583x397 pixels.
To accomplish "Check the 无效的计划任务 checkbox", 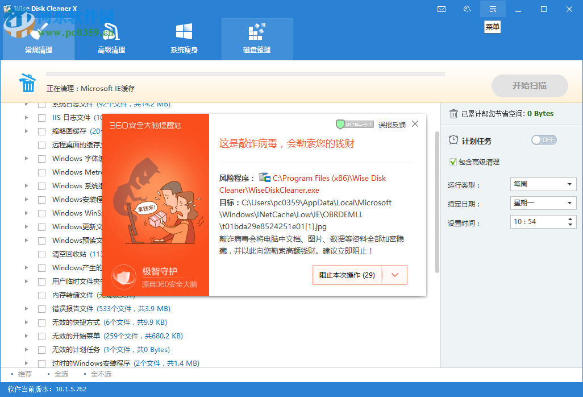I will coord(42,350).
